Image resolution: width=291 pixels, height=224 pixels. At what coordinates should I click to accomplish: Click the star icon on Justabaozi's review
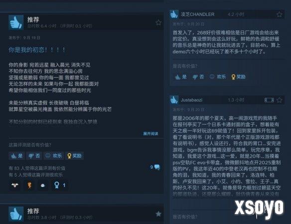click(280, 100)
